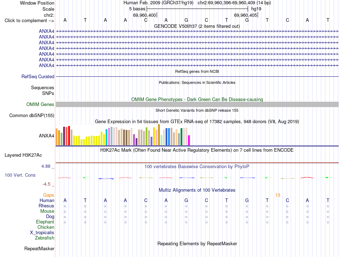Screen dimensions: 339x257
Task: Select the Scale track label
Action: pyautogui.click(x=48, y=9)
